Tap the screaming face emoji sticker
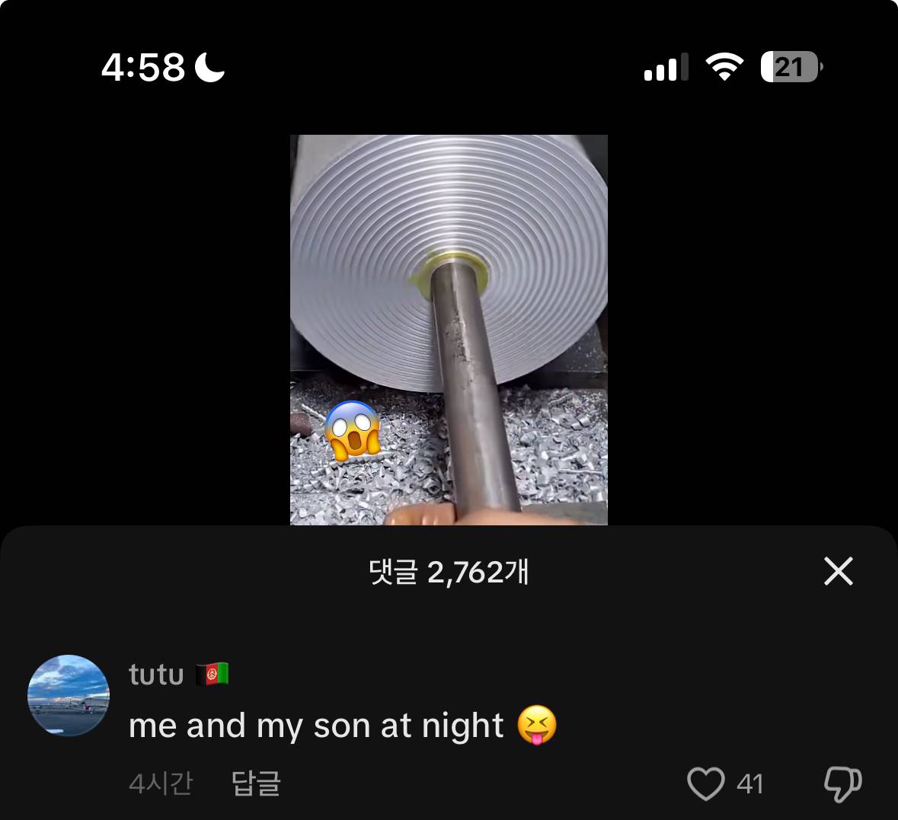The image size is (898, 820). (353, 430)
